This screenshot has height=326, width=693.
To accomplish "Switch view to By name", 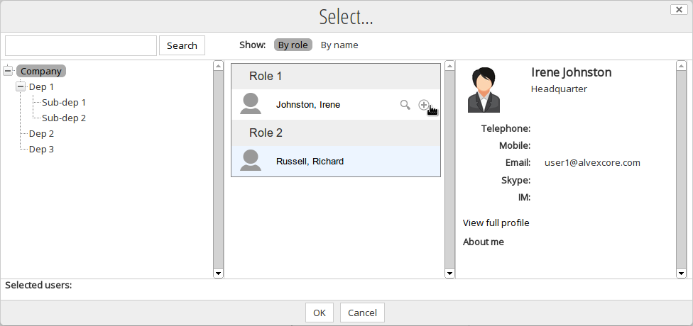I will click(339, 45).
